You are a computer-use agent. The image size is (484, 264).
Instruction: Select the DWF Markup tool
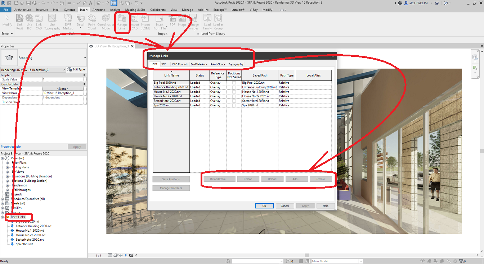[x=68, y=21]
